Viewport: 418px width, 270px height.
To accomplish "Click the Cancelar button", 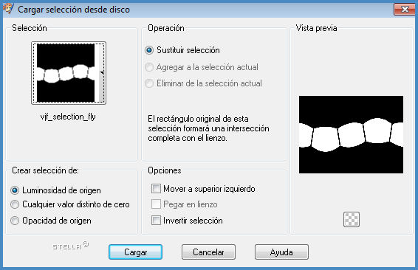I will pyautogui.click(x=208, y=252).
